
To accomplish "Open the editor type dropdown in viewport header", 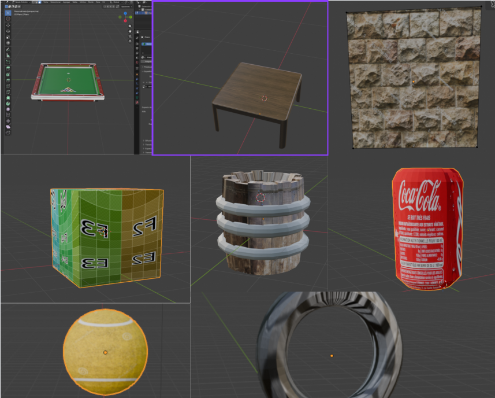I will pos(8,2).
